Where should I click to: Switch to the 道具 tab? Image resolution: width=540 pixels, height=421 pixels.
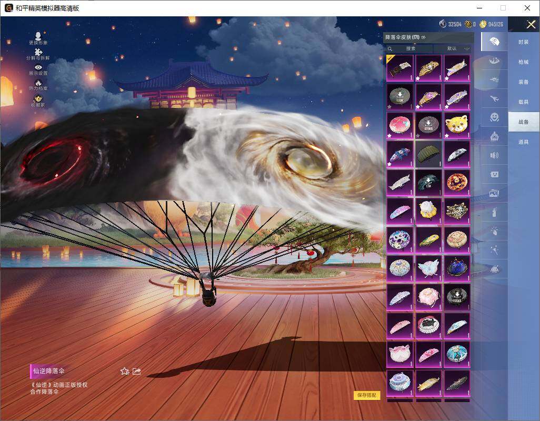coord(524,142)
